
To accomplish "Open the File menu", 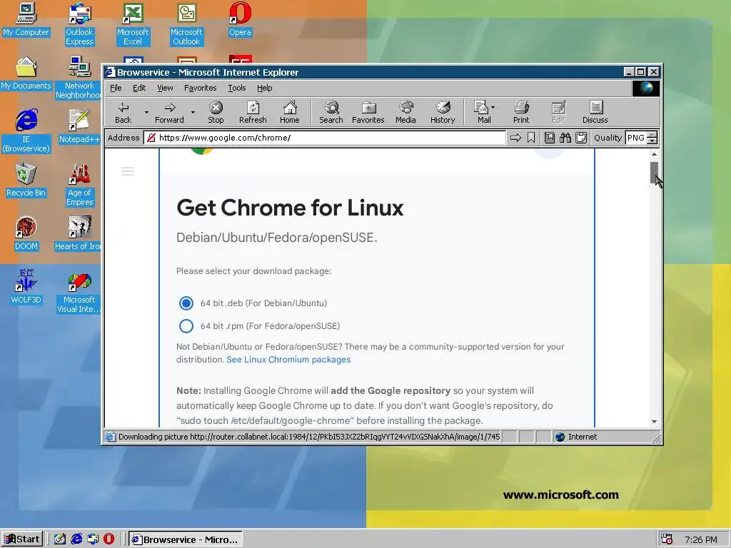I will tap(116, 88).
